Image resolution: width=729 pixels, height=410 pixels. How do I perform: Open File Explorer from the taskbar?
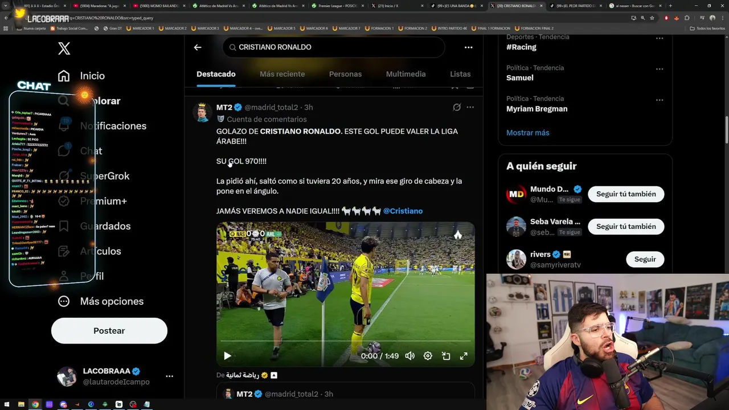(21, 404)
